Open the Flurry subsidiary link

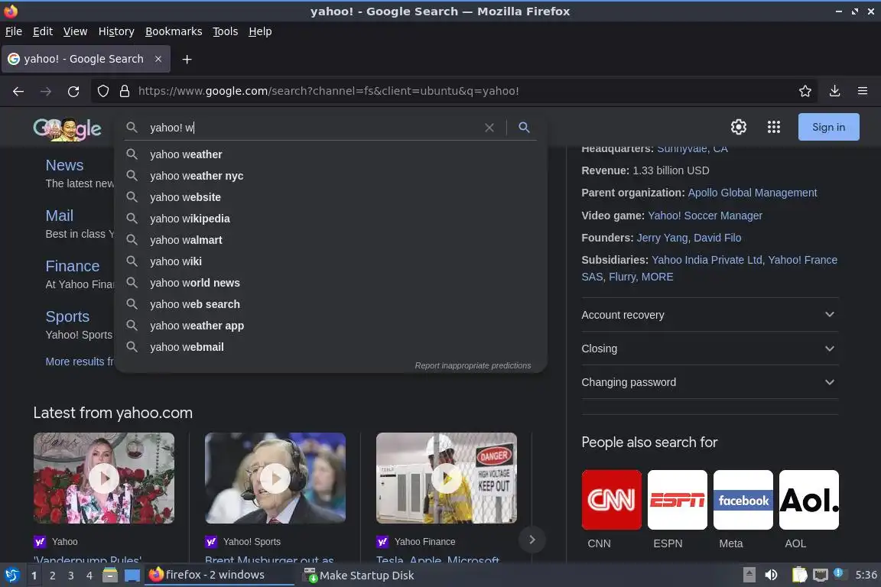click(622, 277)
